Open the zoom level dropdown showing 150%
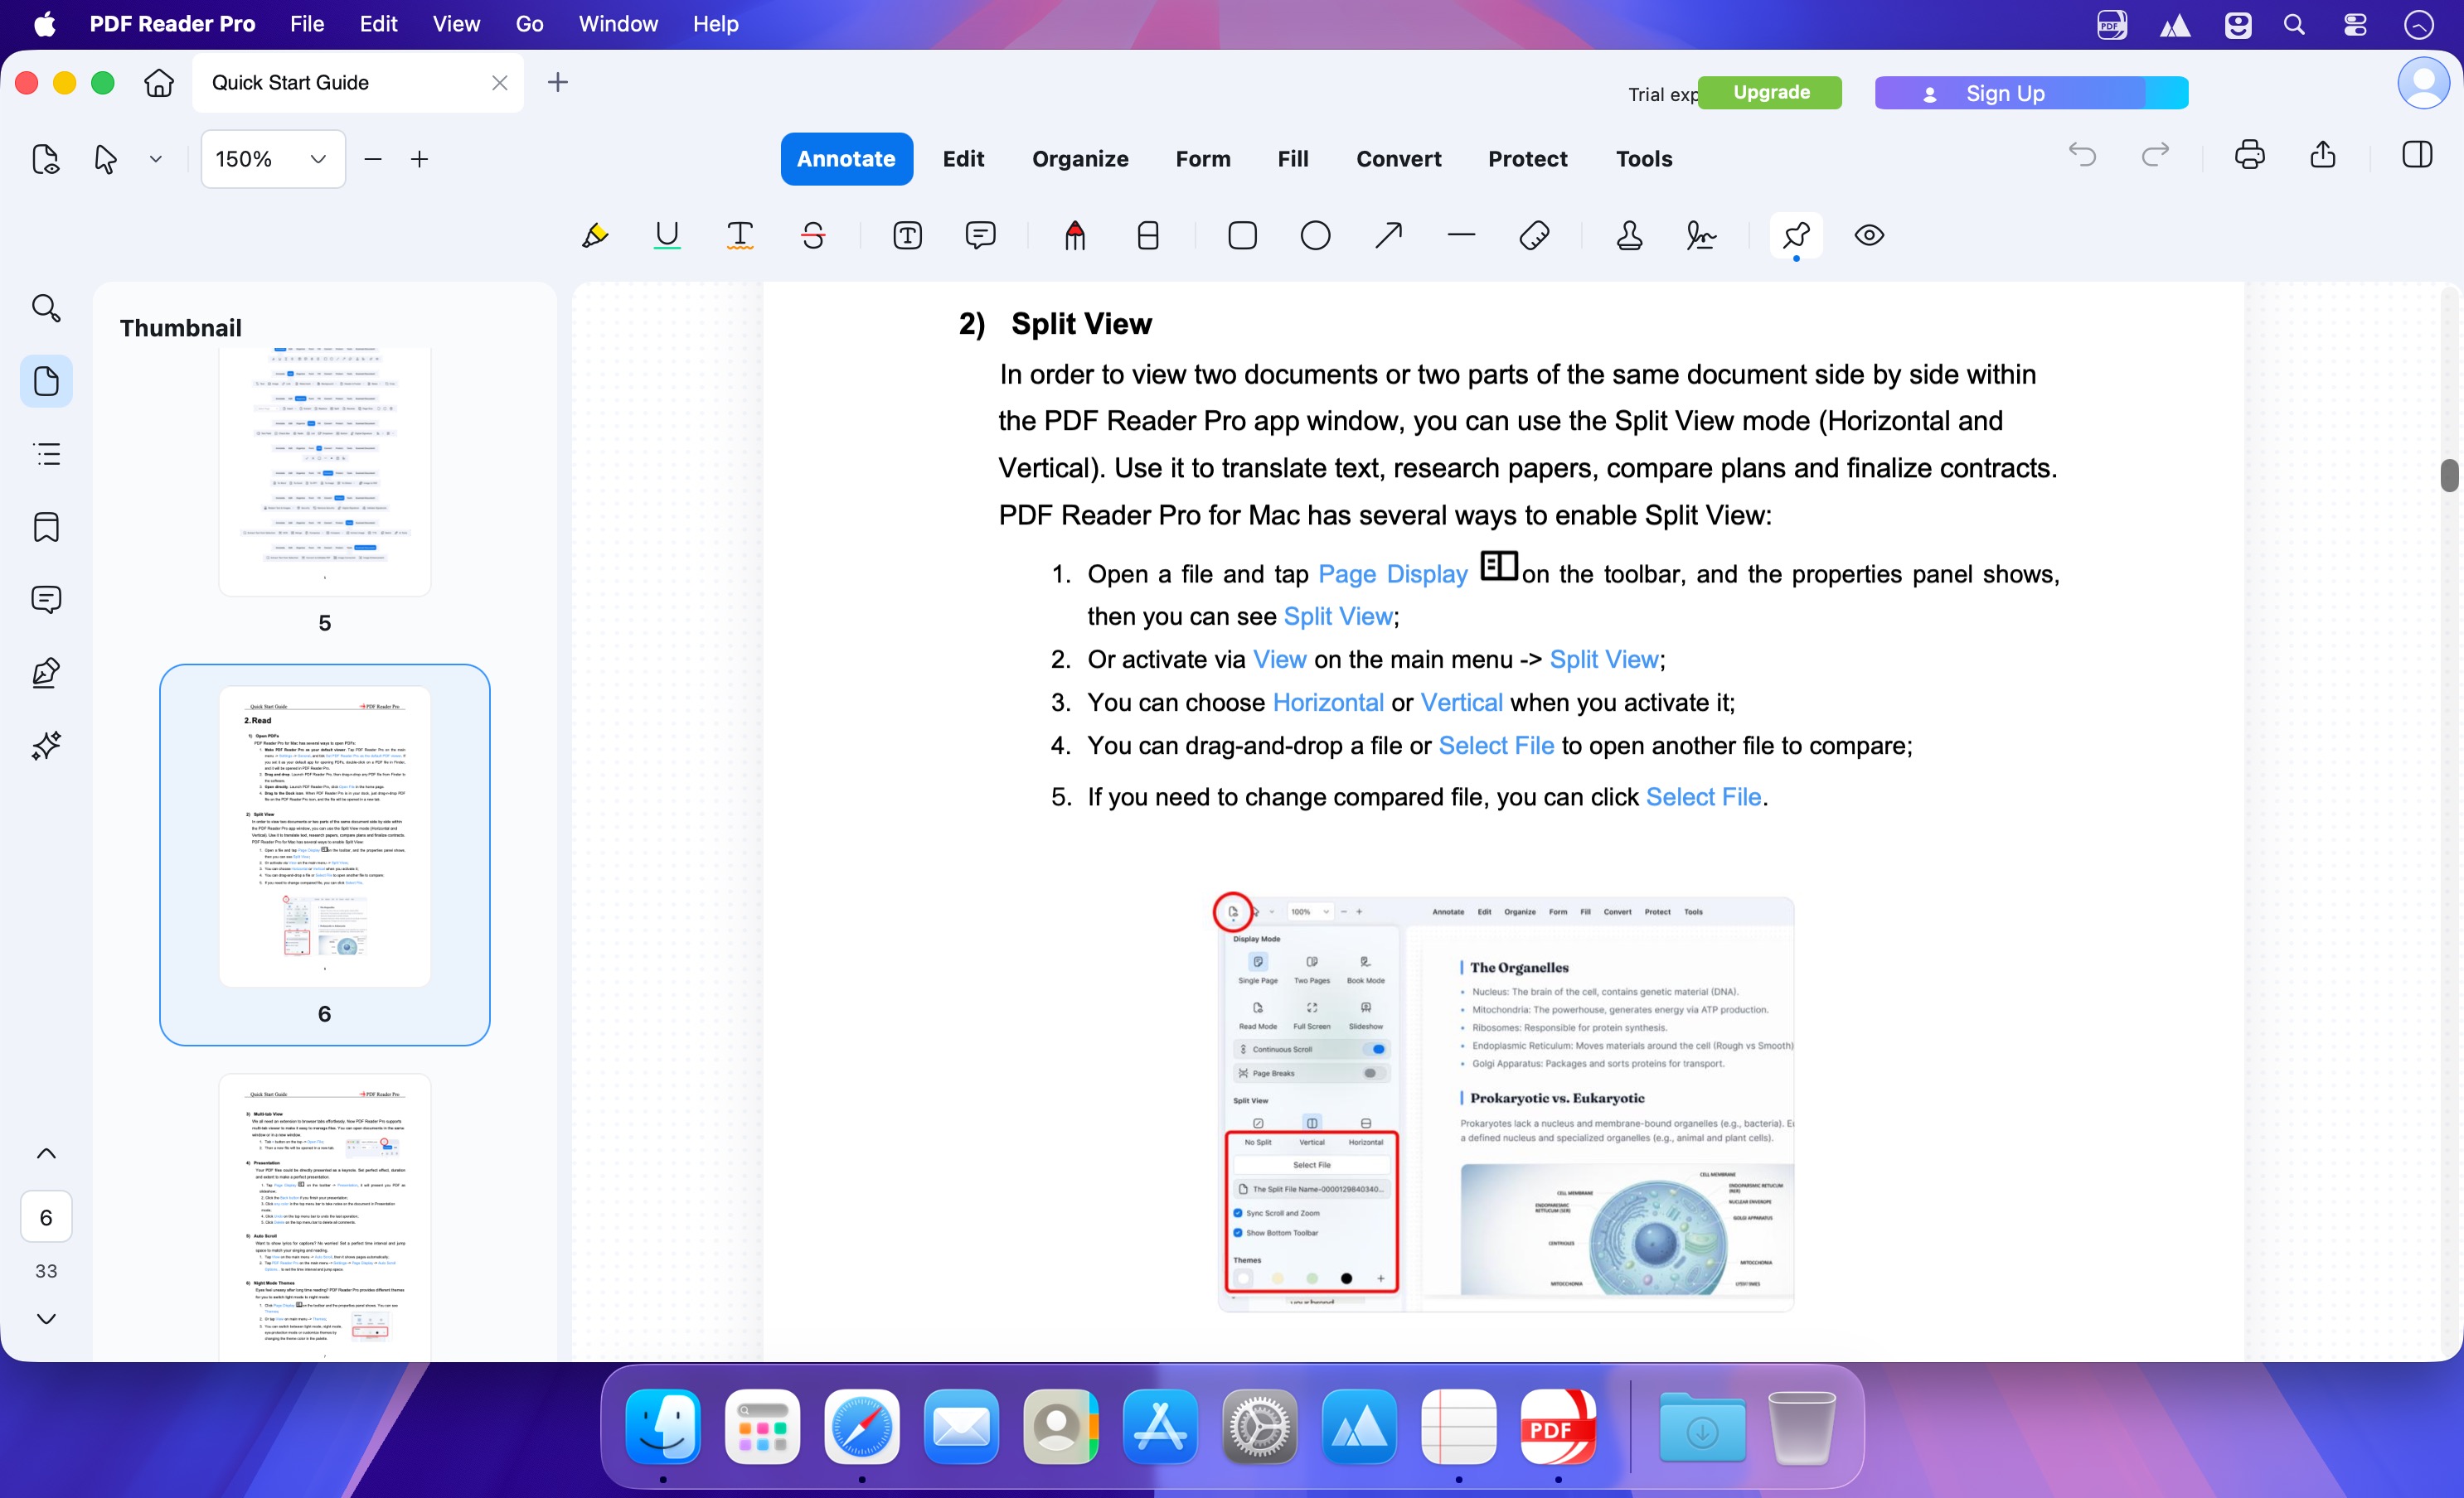2464x1498 pixels. click(273, 159)
